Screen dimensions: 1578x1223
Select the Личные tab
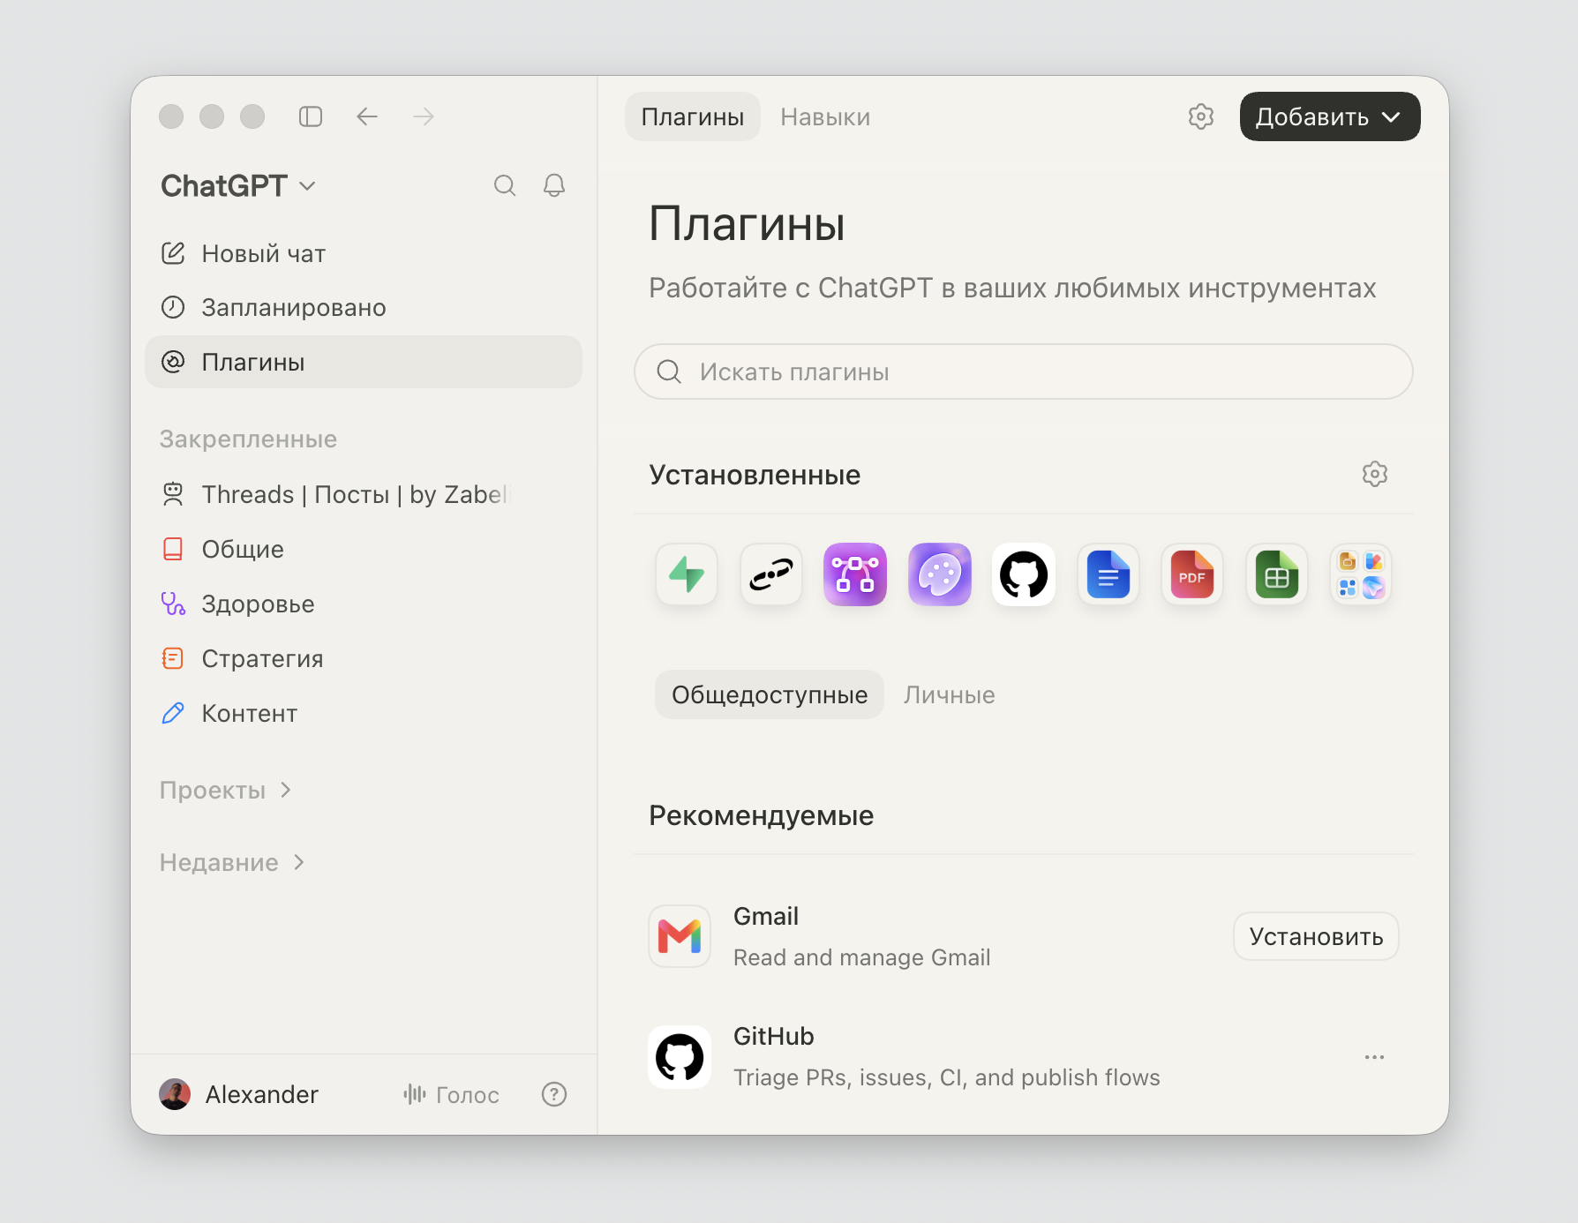pyautogui.click(x=950, y=694)
